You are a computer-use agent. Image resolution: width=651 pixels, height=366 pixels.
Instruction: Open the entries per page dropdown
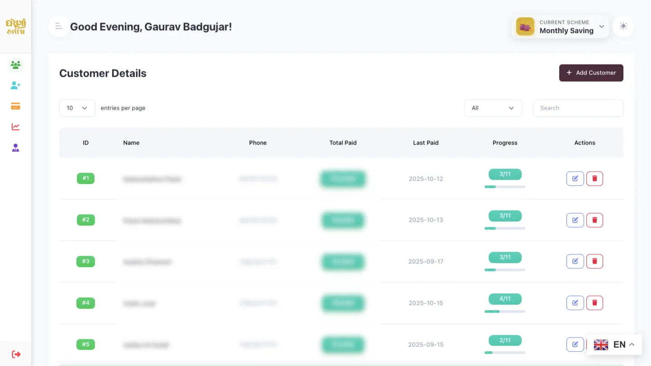click(x=77, y=108)
